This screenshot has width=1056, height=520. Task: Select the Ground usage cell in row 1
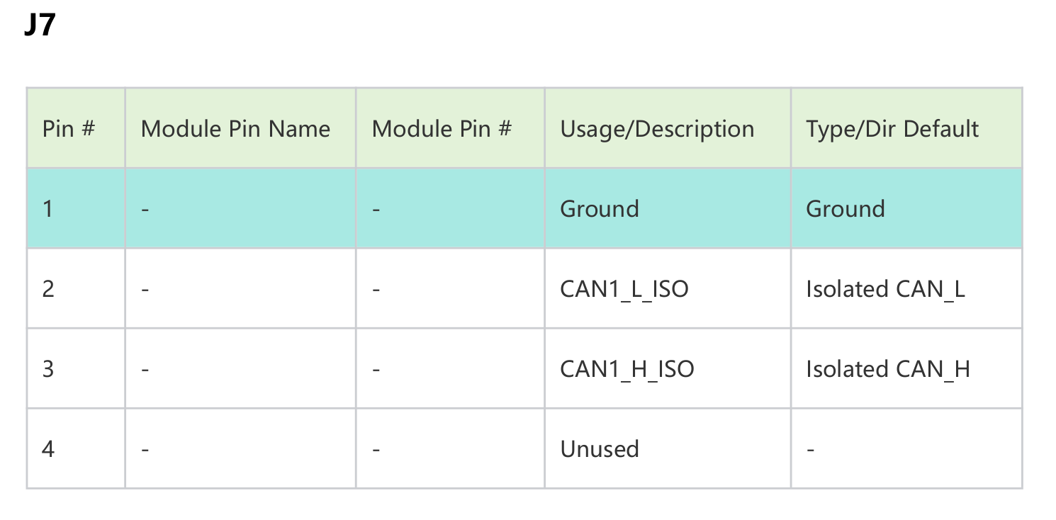coord(600,209)
